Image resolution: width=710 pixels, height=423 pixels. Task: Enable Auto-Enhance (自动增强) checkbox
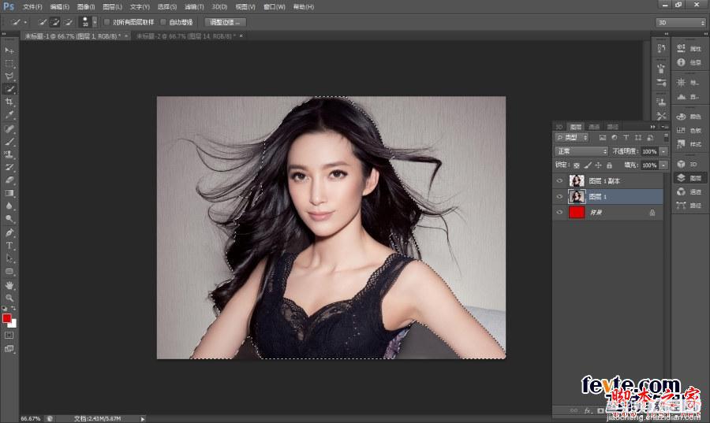(163, 22)
